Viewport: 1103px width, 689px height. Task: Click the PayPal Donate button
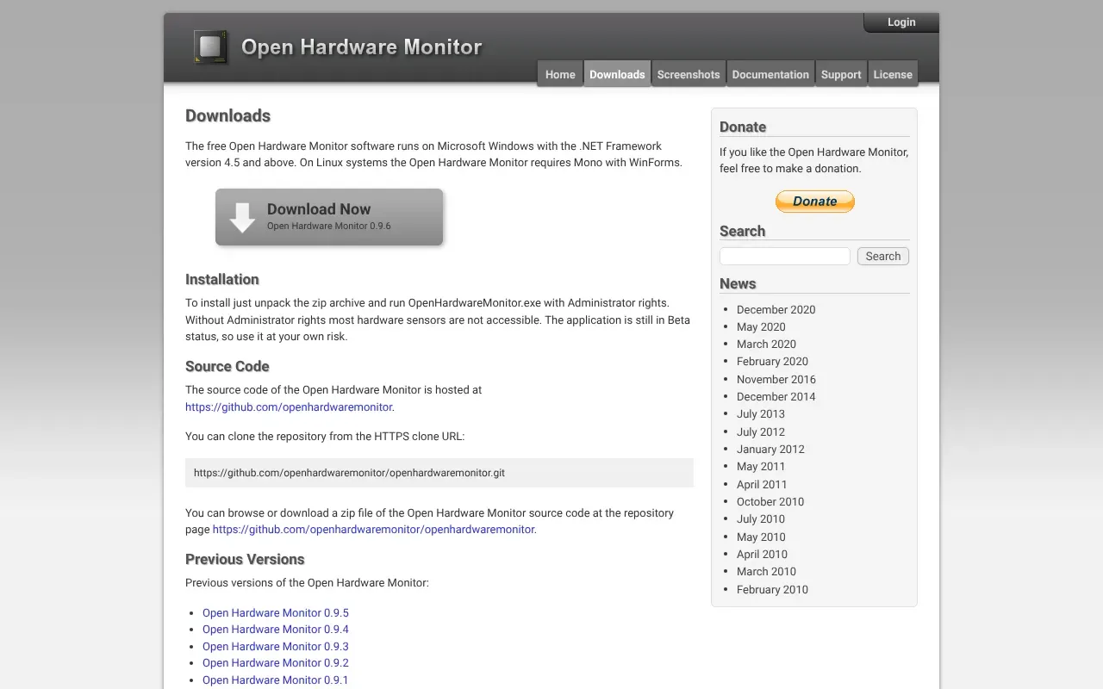pos(814,201)
